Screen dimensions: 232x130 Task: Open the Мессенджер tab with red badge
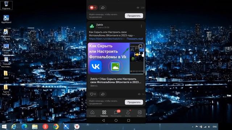(x=116, y=113)
